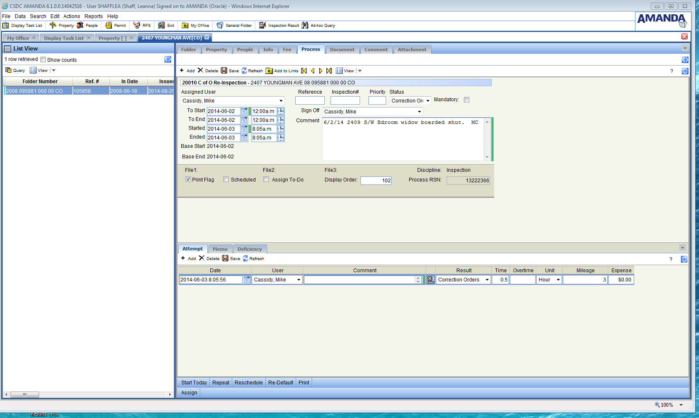This screenshot has height=418, width=699.
Task: Expand the Assigned User dropdown
Action: [281, 101]
